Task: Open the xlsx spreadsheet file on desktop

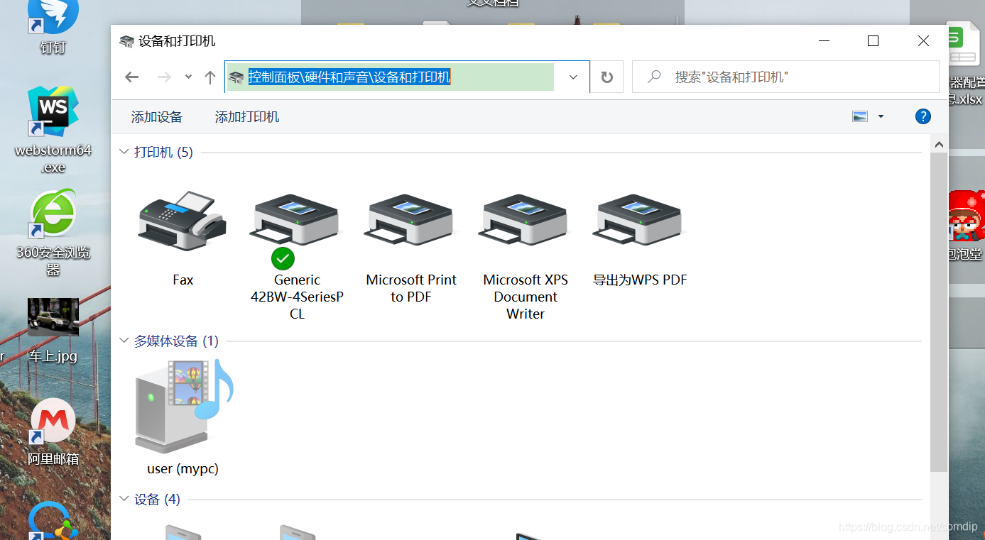Action: coord(966,65)
